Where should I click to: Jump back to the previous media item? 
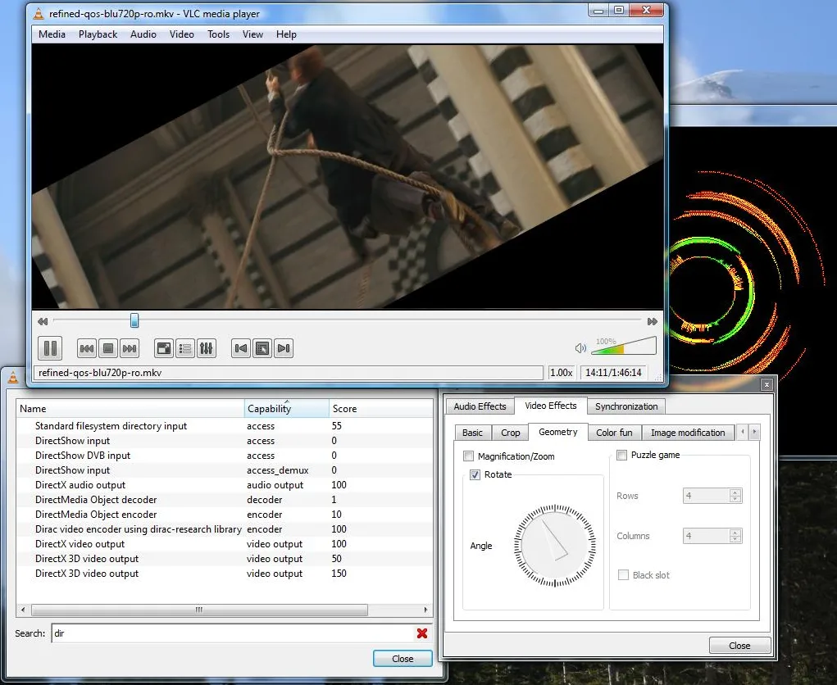pos(86,348)
